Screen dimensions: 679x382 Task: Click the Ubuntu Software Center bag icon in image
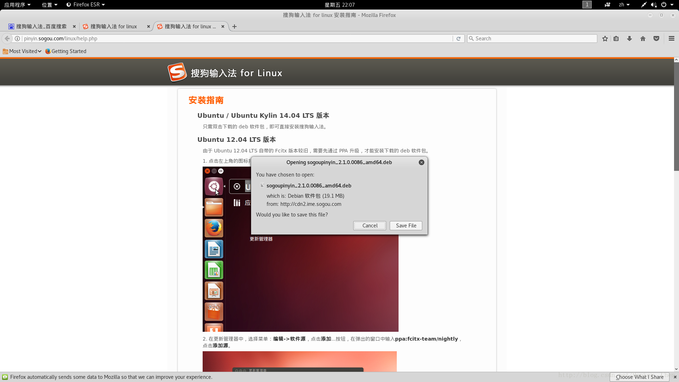click(x=214, y=312)
